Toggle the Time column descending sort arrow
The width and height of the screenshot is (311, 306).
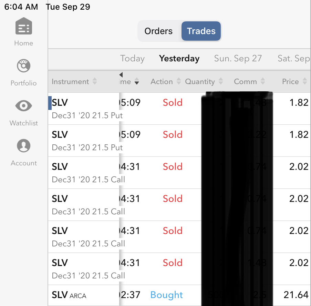[137, 82]
